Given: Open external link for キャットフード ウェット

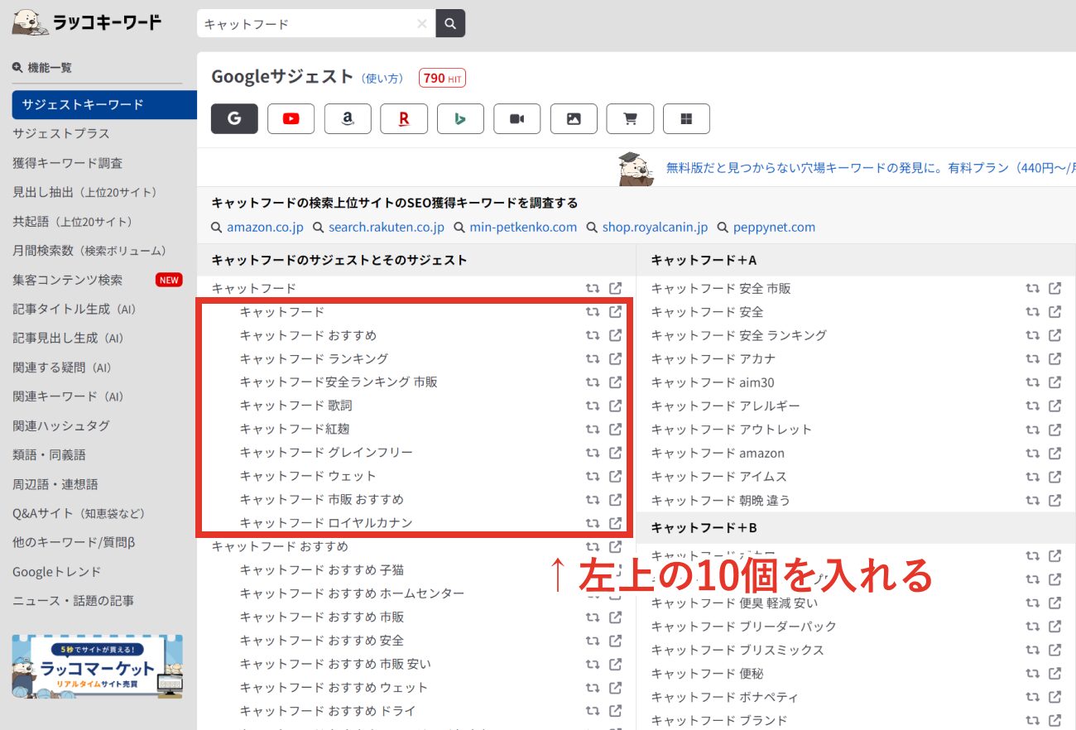Looking at the screenshot, I should click(616, 476).
